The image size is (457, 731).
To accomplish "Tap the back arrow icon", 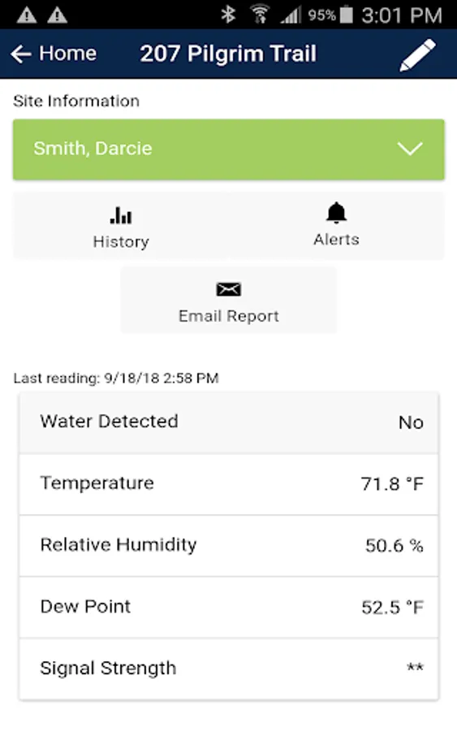I will (x=21, y=54).
